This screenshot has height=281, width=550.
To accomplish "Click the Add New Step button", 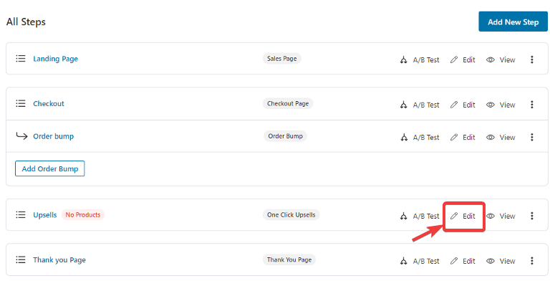I will 513,22.
